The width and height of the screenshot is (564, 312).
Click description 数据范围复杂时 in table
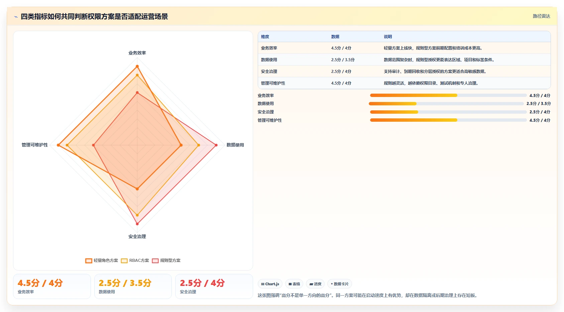click(x=439, y=60)
